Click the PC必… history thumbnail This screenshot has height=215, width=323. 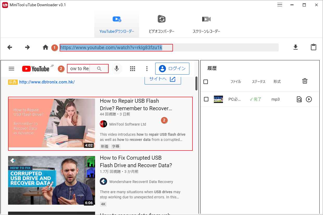(218, 99)
